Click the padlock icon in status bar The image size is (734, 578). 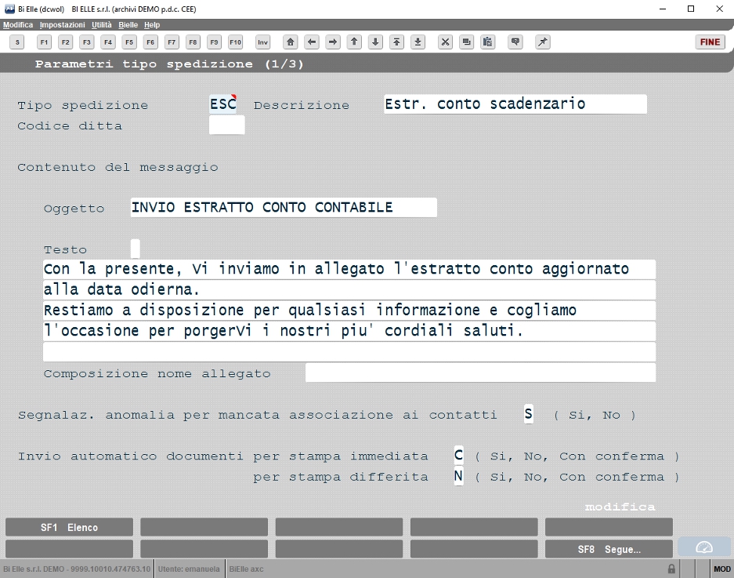pyautogui.click(x=671, y=569)
